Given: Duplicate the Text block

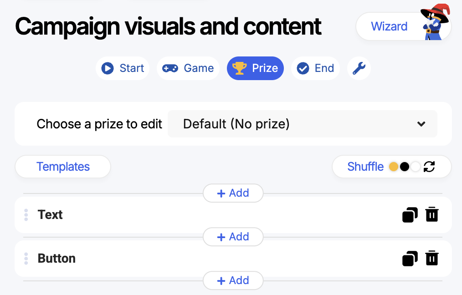Looking at the screenshot, I should (x=410, y=214).
